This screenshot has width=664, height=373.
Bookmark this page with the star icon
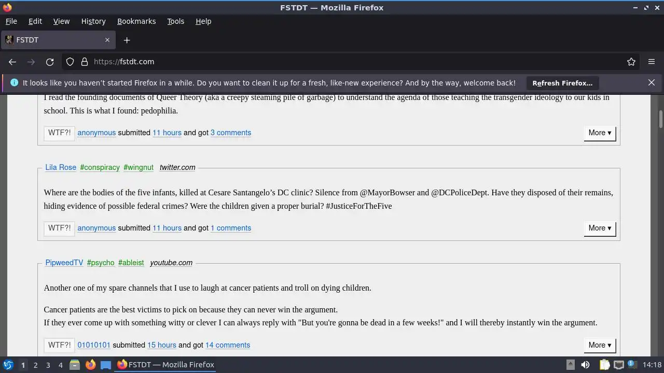tap(631, 62)
